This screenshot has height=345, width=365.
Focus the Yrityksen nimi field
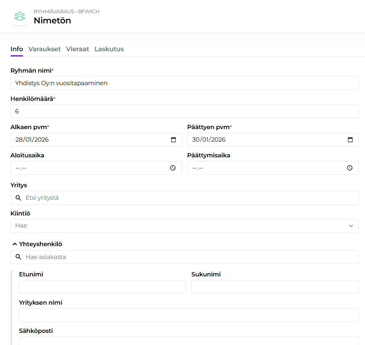point(189,315)
